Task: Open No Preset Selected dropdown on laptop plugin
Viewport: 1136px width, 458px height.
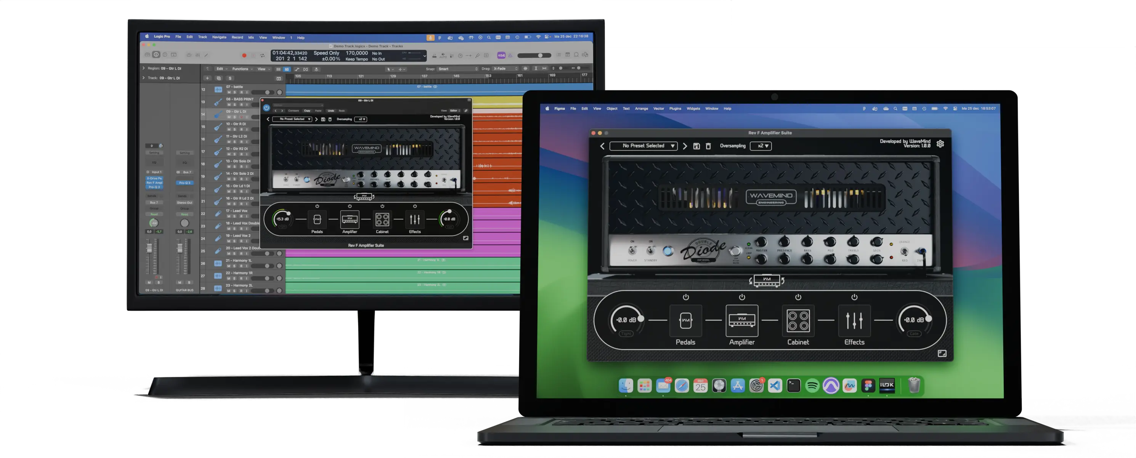Action: (643, 146)
